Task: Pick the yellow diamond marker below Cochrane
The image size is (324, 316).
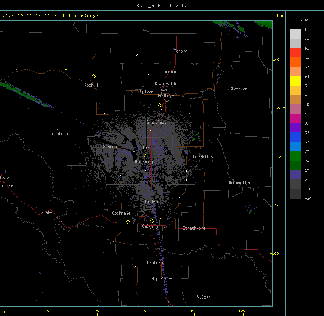Action: tap(128, 221)
